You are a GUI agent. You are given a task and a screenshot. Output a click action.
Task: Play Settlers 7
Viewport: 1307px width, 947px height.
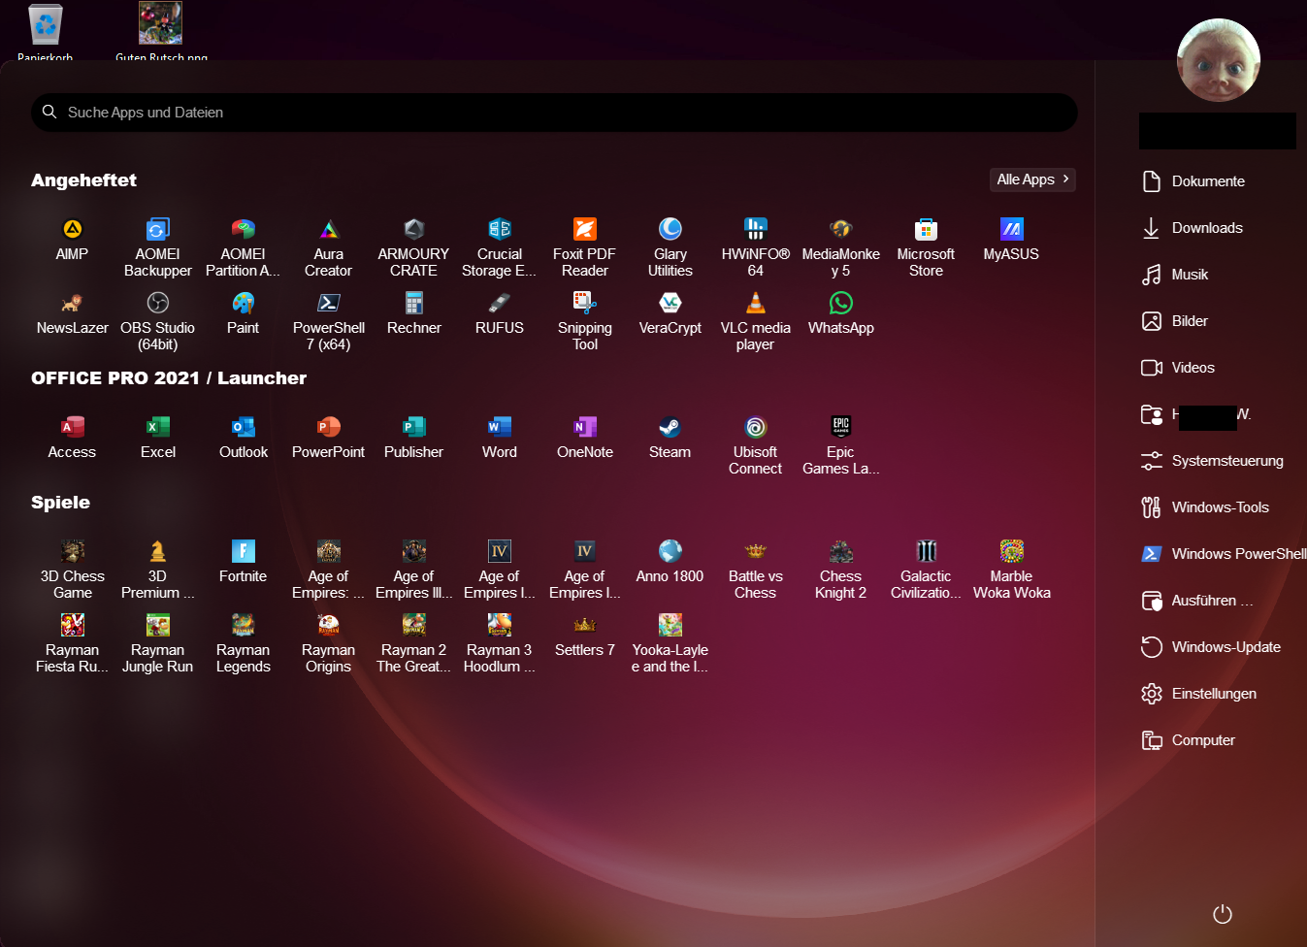point(584,636)
